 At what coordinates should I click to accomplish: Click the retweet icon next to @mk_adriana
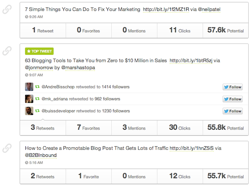pyautogui.click(x=37, y=99)
